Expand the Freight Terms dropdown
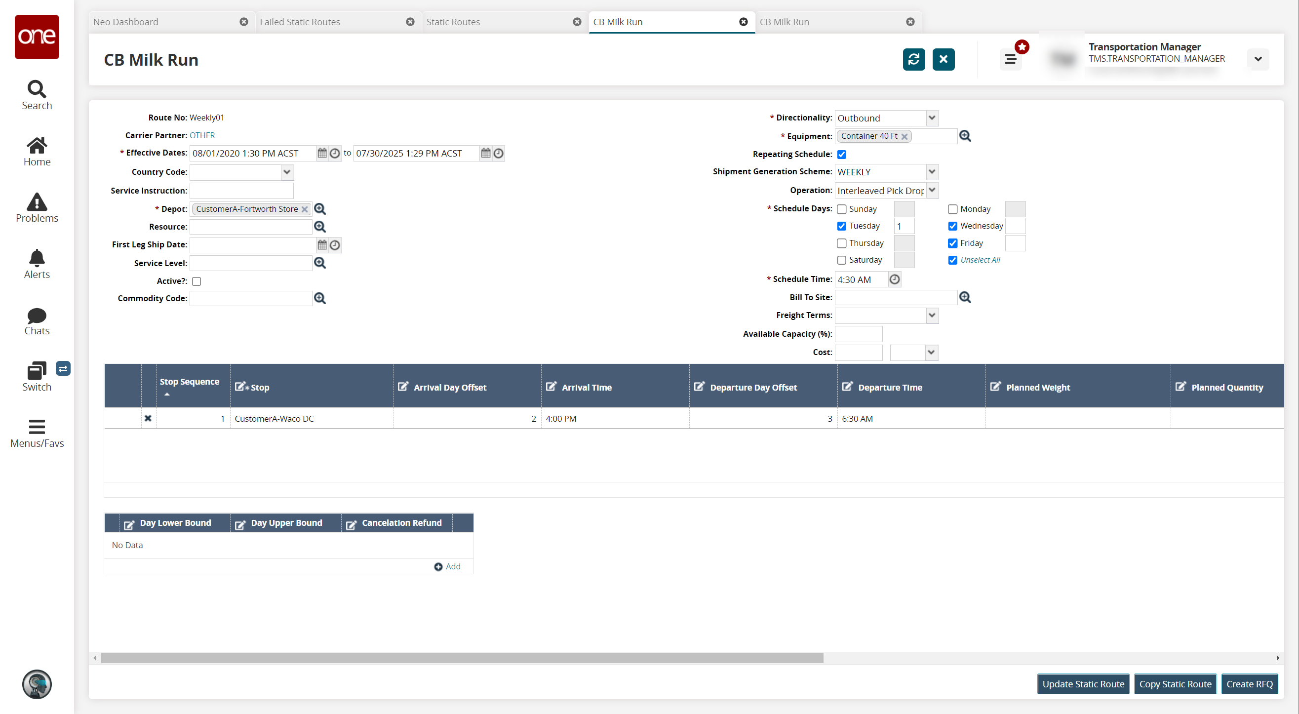The height and width of the screenshot is (714, 1299). [x=931, y=316]
